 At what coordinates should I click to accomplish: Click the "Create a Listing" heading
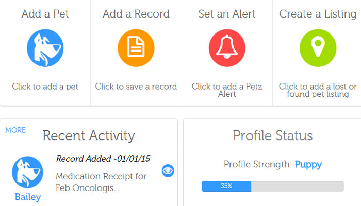coord(318,14)
